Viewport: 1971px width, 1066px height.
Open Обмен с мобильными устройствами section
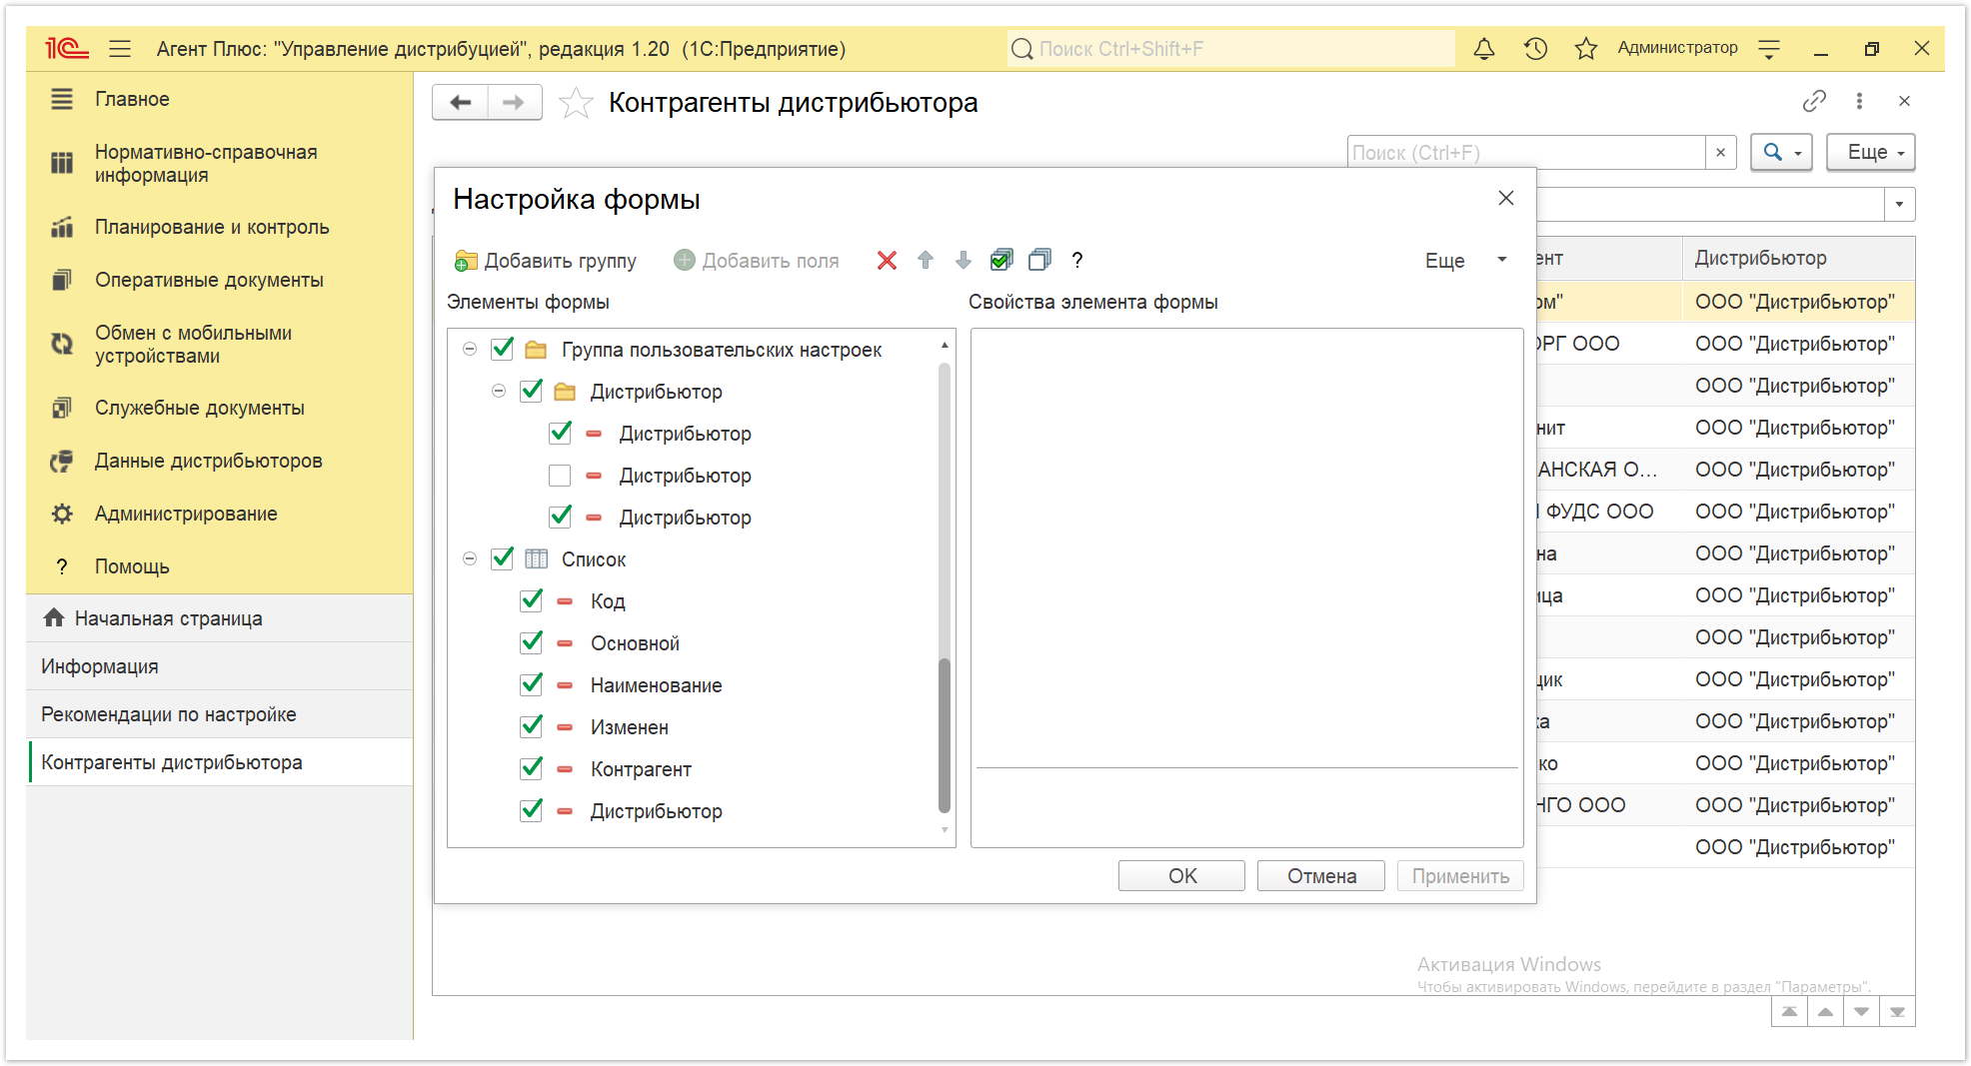193,344
